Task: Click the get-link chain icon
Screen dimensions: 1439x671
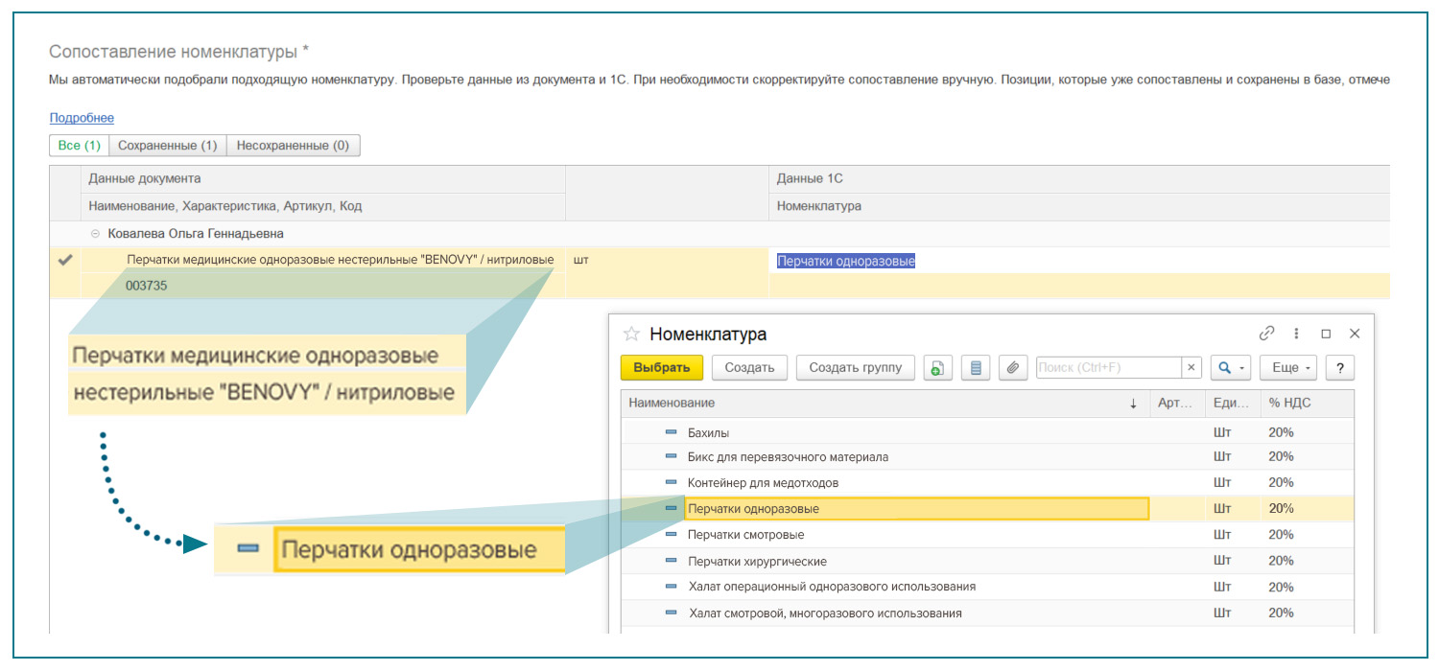Action: pos(1267,334)
